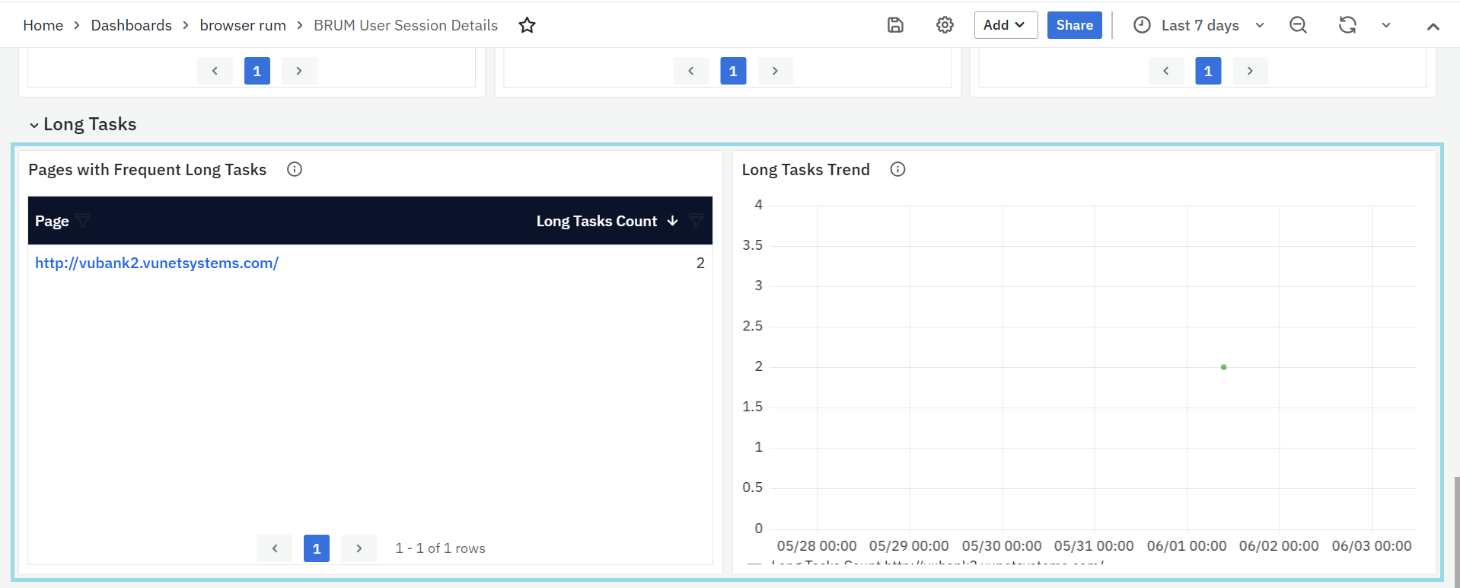Click the zoom out time range icon
Screen dimensions: 1460x588
pyautogui.click(x=1298, y=25)
